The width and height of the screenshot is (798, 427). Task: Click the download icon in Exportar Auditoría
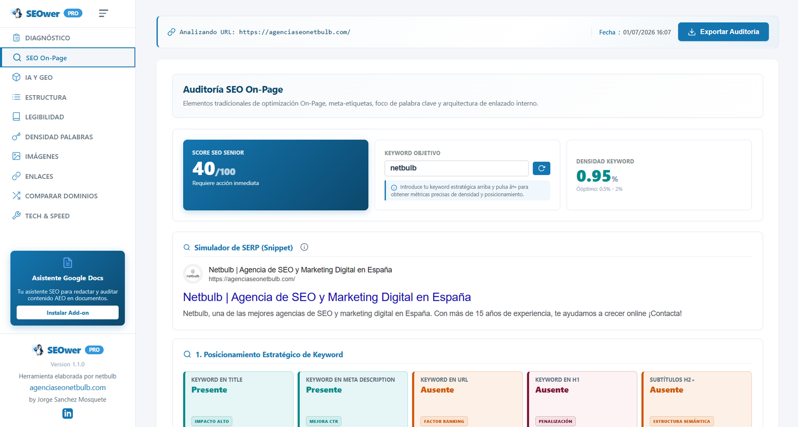(x=692, y=32)
